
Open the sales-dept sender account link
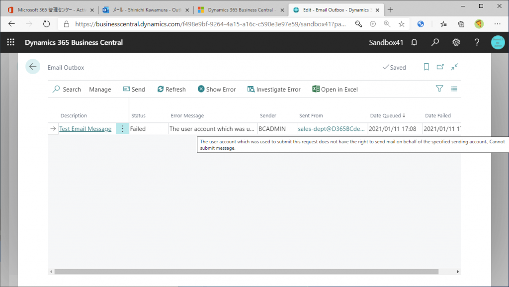(331, 129)
